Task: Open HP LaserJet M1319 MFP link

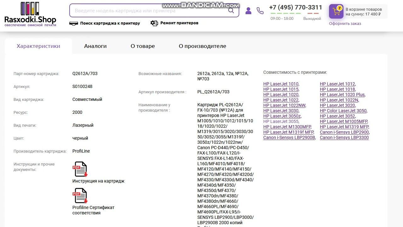Action: coord(344,127)
